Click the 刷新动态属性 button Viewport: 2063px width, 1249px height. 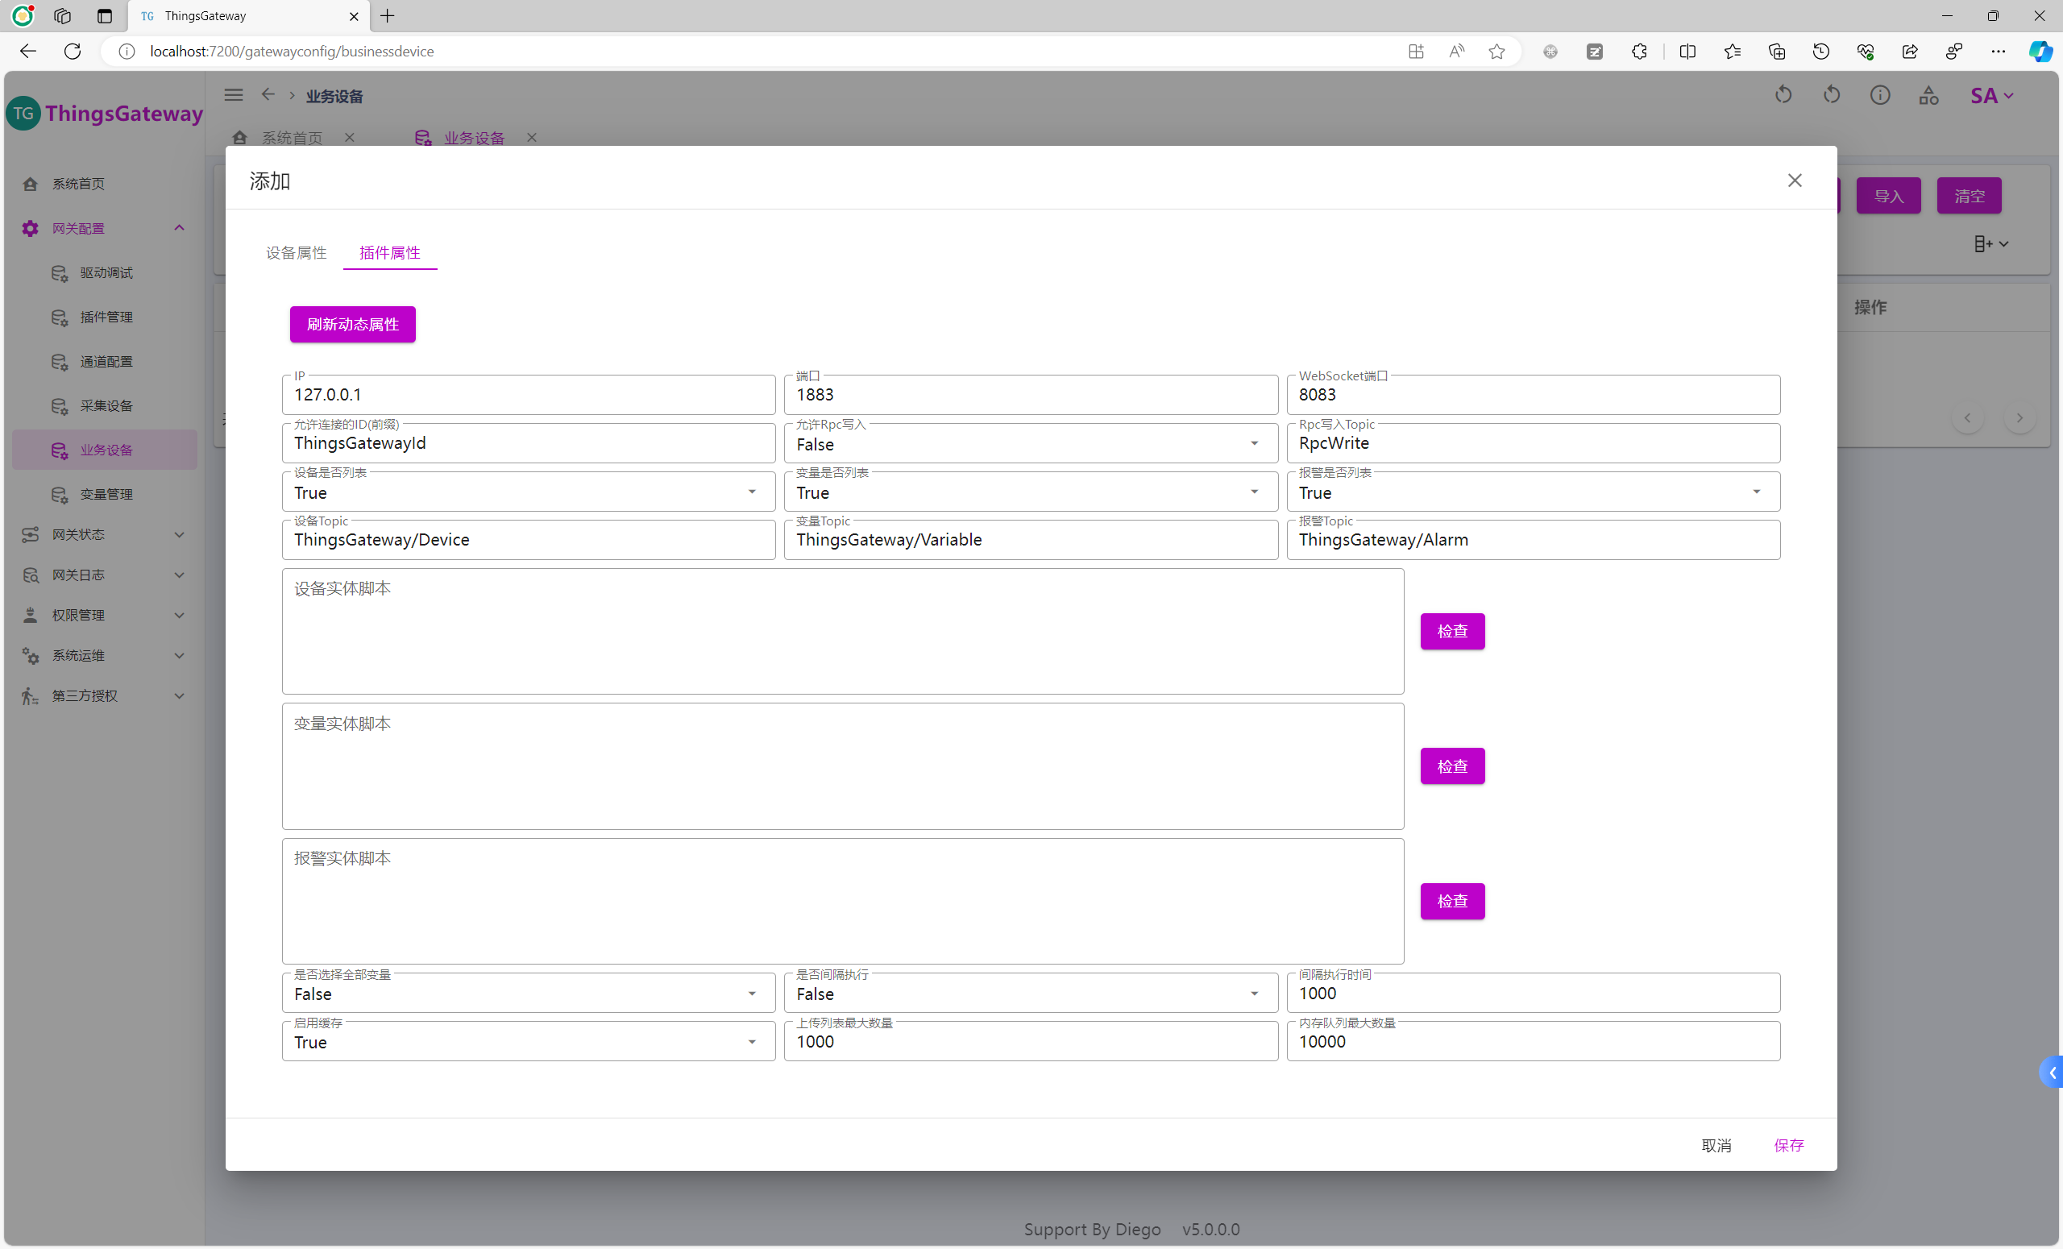coord(352,325)
